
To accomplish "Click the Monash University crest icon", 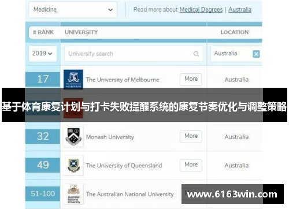I will click(x=73, y=137).
